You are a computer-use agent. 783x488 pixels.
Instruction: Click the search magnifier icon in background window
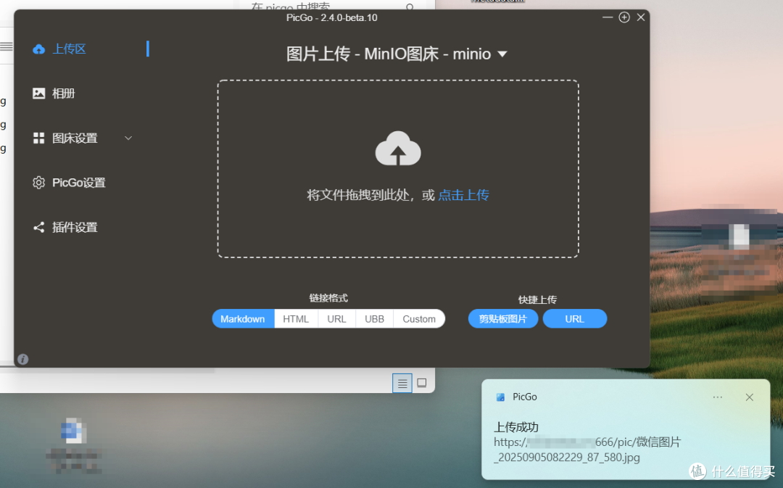(410, 7)
